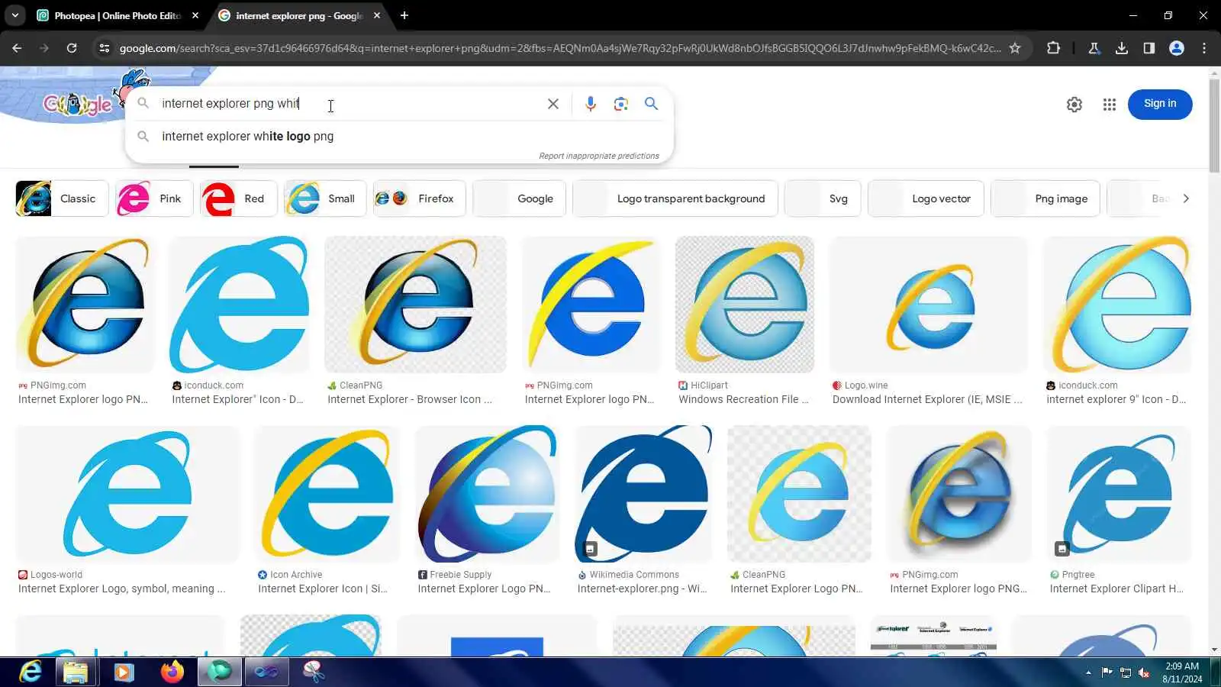Viewport: 1221px width, 687px height.
Task: View site information icon in address bar
Action: [x=105, y=48]
